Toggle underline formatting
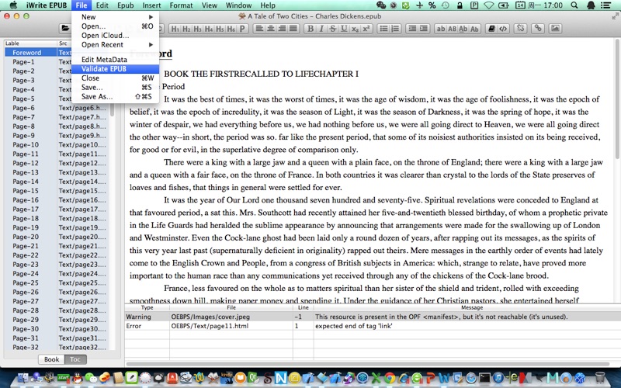The width and height of the screenshot is (621, 388). pos(344,29)
